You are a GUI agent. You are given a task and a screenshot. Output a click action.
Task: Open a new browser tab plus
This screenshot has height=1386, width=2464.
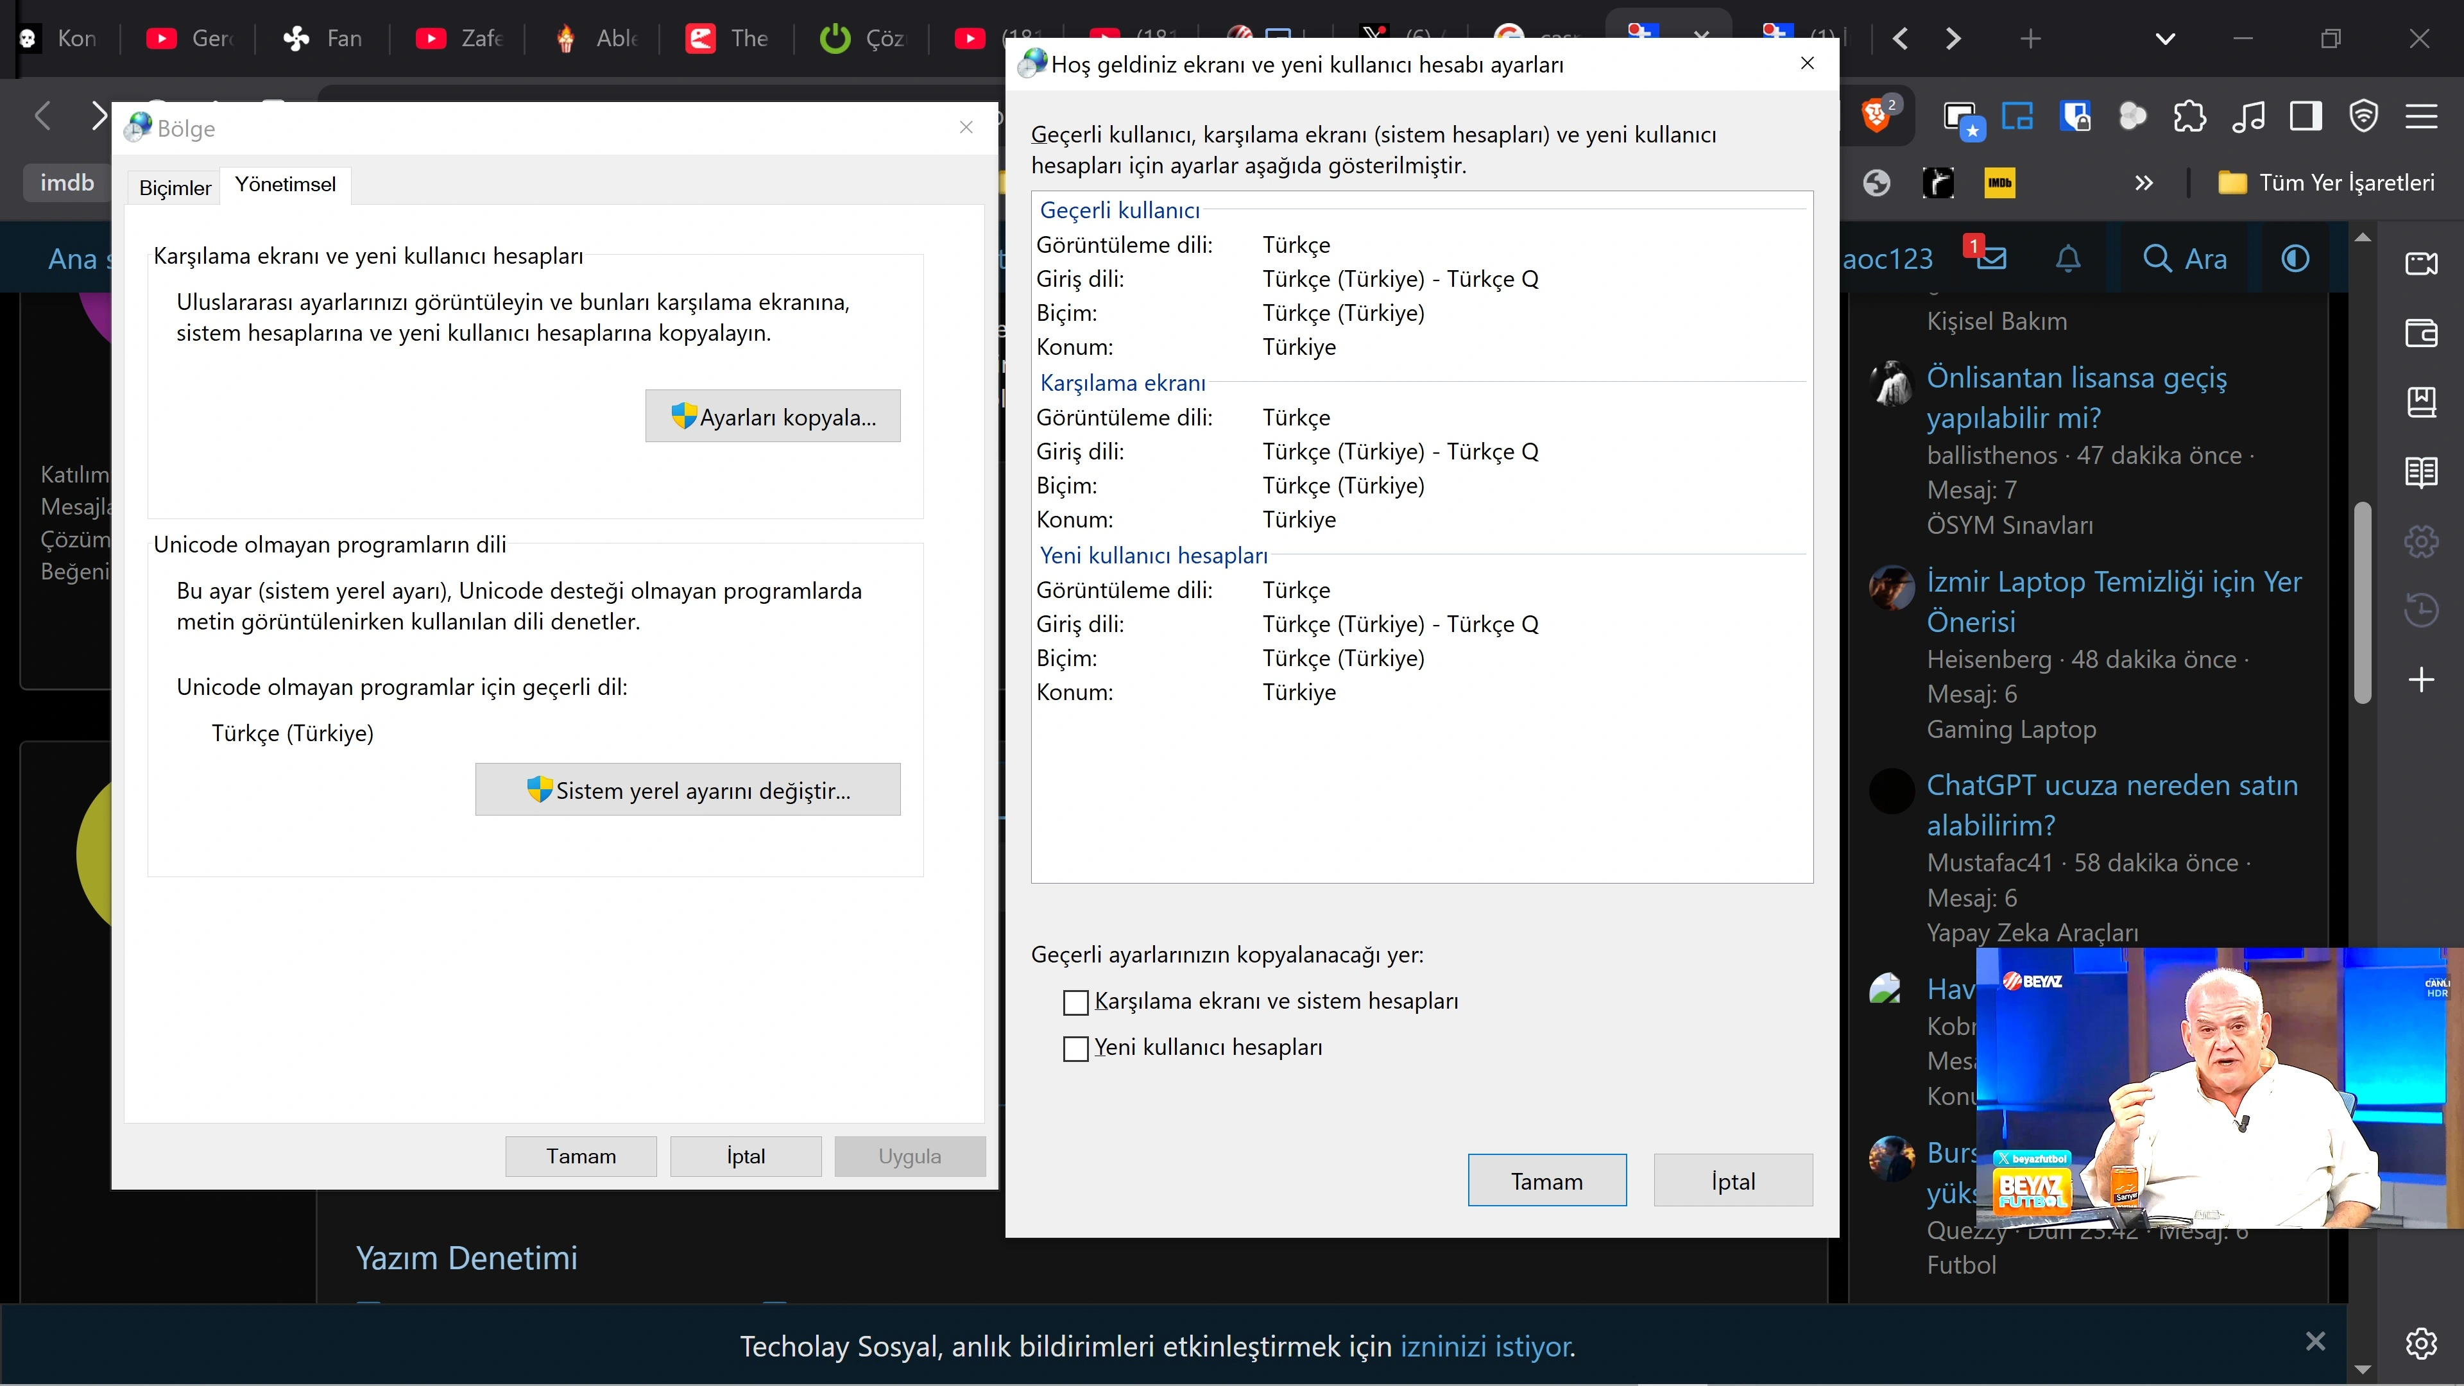tap(2030, 38)
